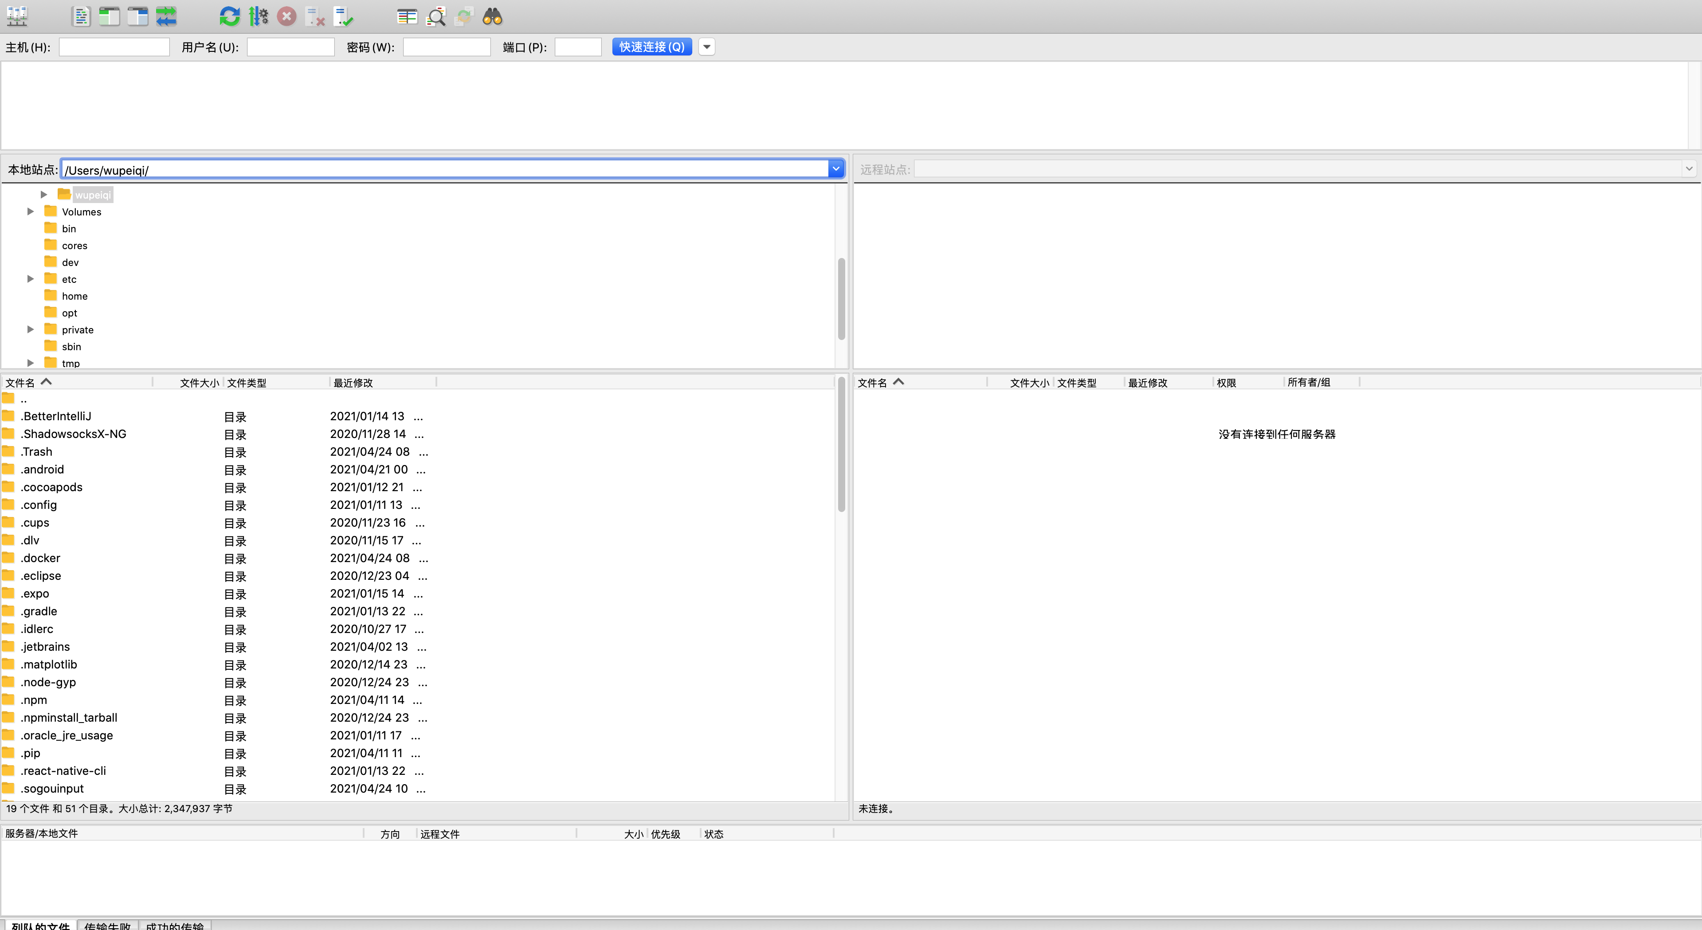Image resolution: width=1702 pixels, height=930 pixels.
Task: Toggle the local directory tree icon
Action: (109, 16)
